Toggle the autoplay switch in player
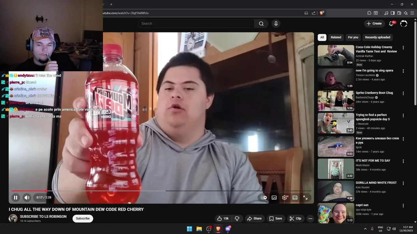The image size is (417, 234). 264,197
